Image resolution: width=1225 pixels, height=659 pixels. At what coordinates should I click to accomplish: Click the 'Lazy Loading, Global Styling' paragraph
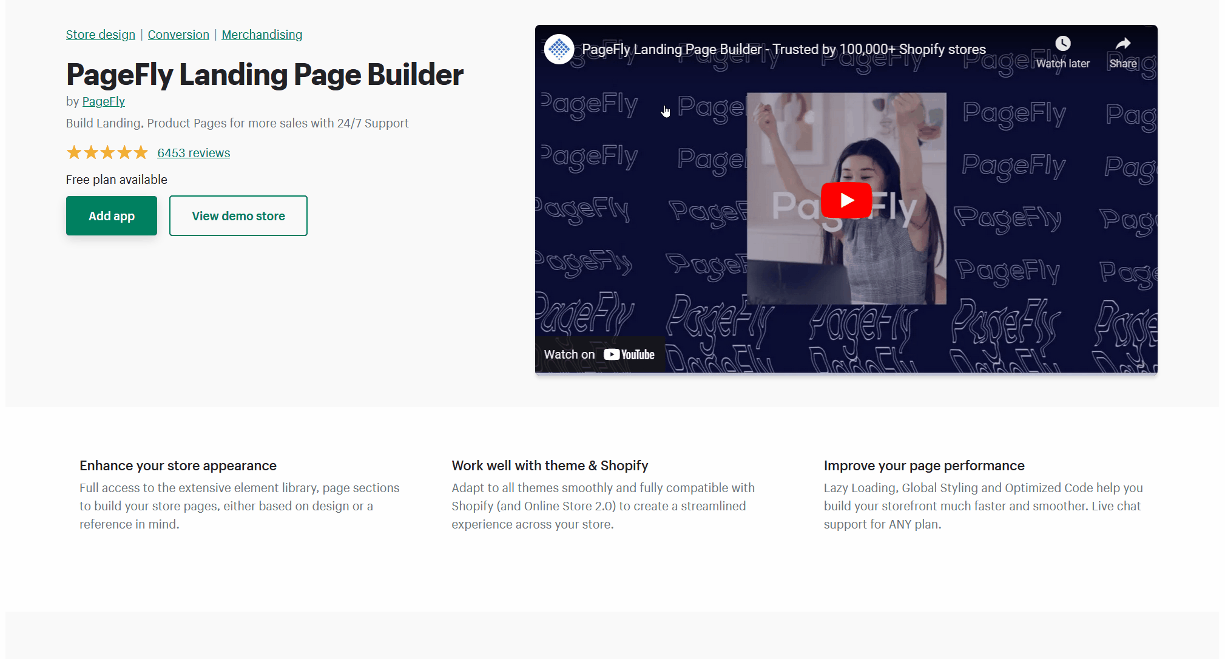coord(983,506)
